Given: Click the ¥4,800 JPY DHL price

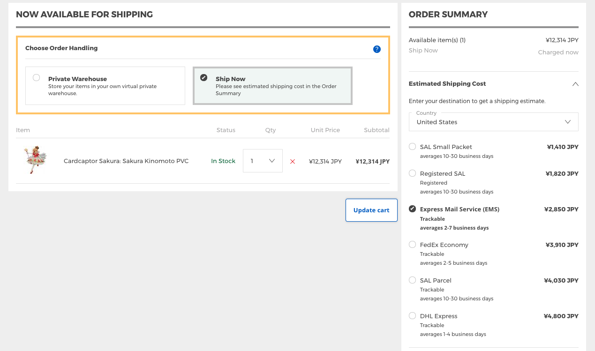Looking at the screenshot, I should point(561,316).
